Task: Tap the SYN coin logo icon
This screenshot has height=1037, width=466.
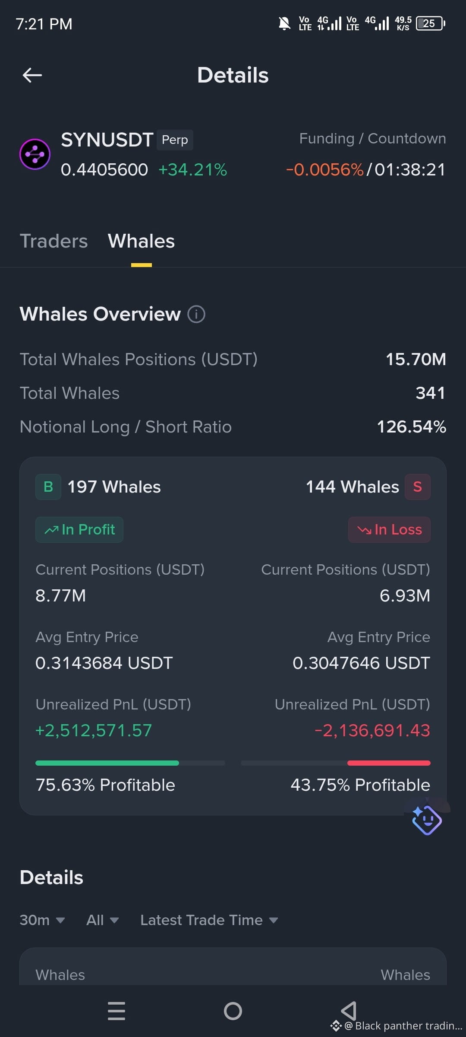Action: [35, 154]
